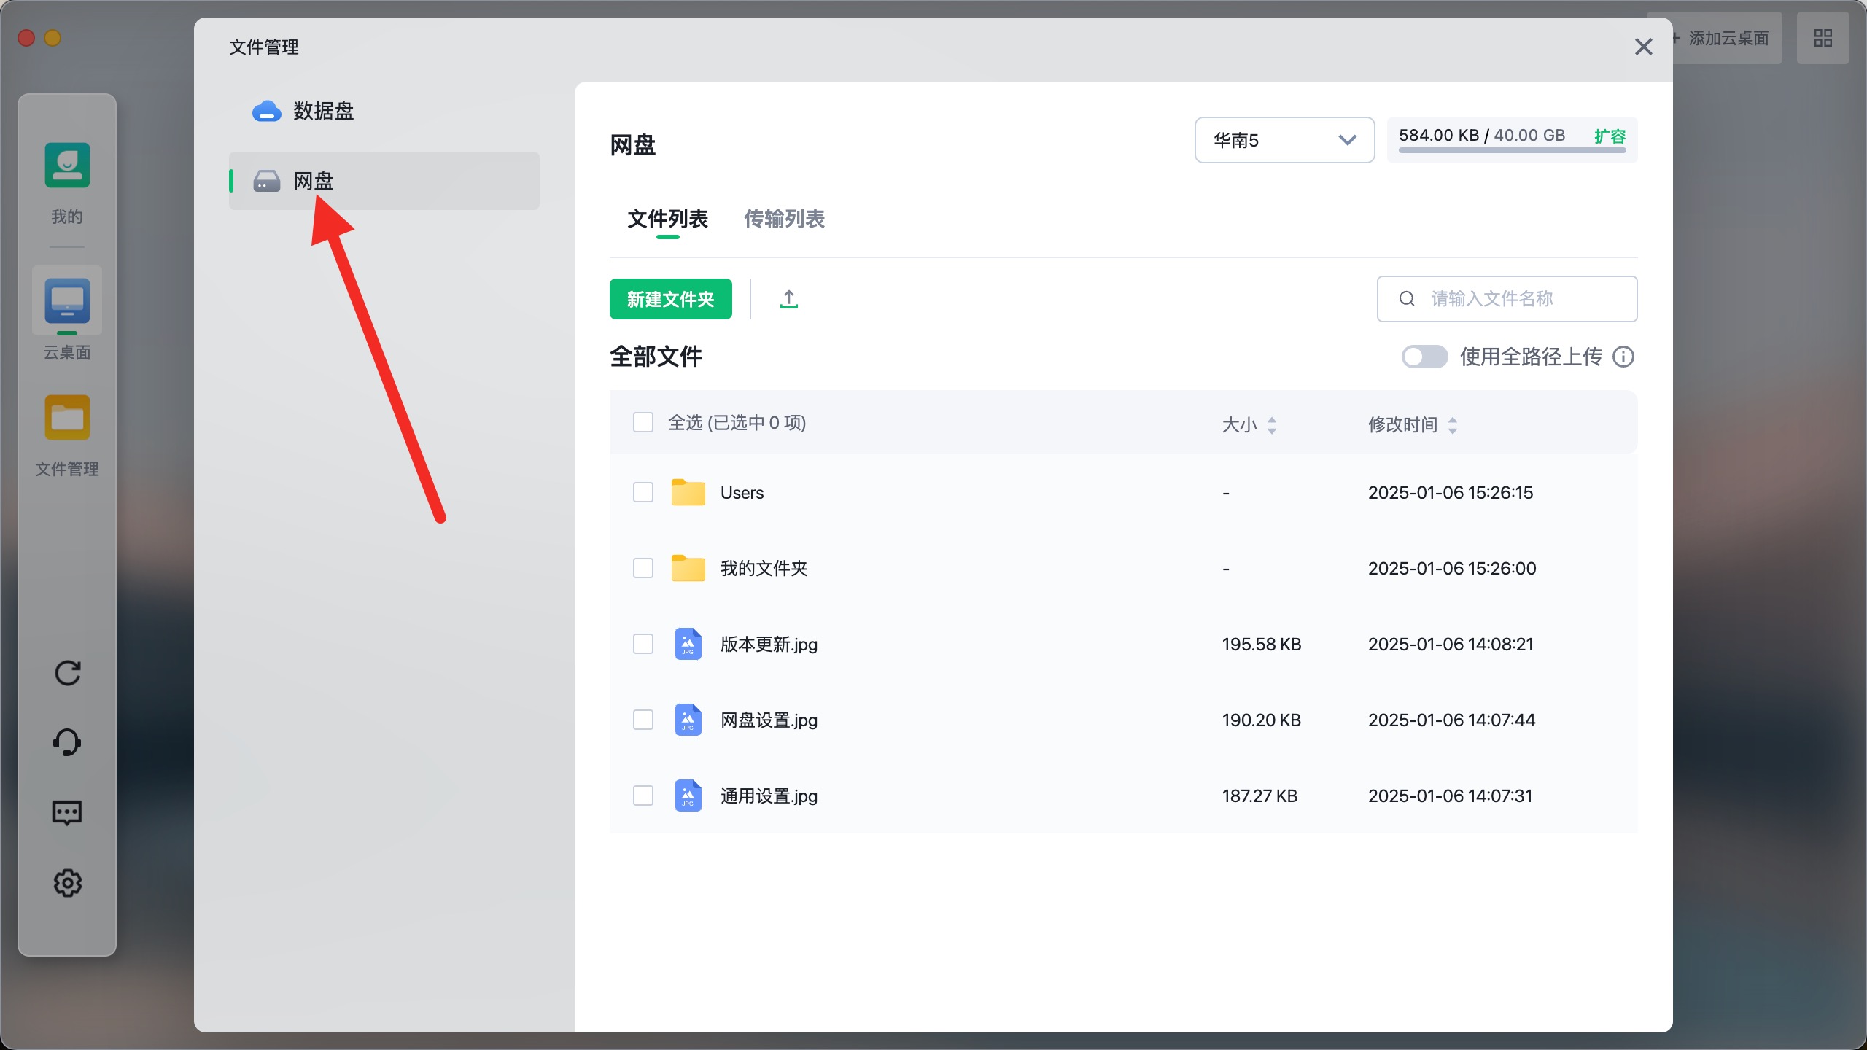Click the 版本更新.jpg file name
The height and width of the screenshot is (1050, 1867).
point(769,645)
